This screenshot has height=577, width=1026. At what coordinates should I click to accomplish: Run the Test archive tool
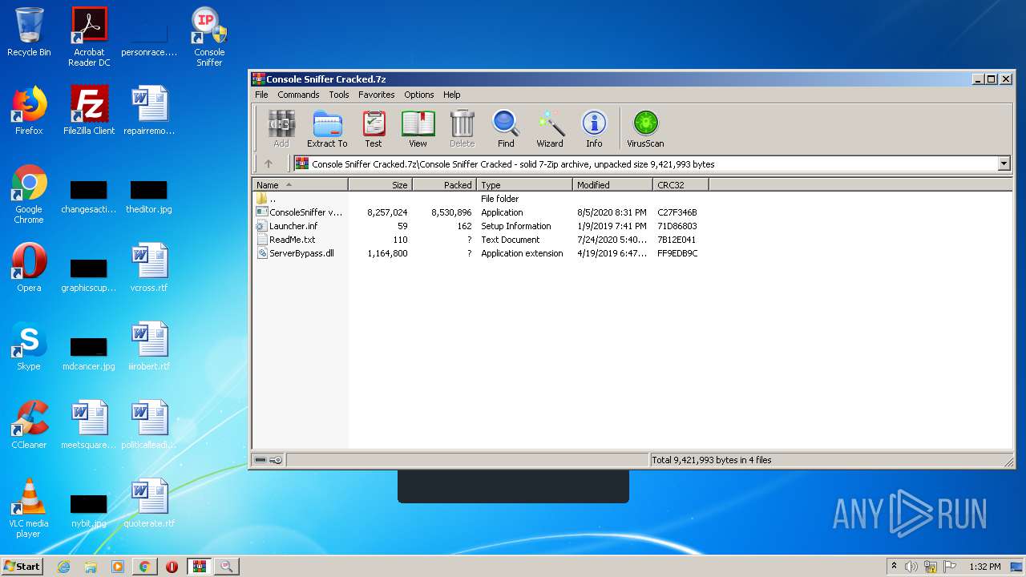pos(374,129)
